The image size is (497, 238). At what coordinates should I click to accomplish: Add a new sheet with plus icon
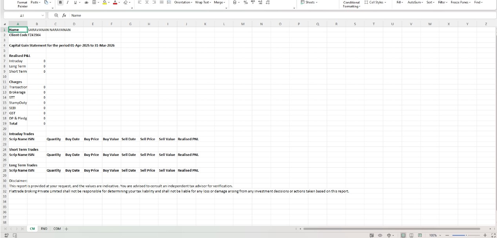click(66, 229)
